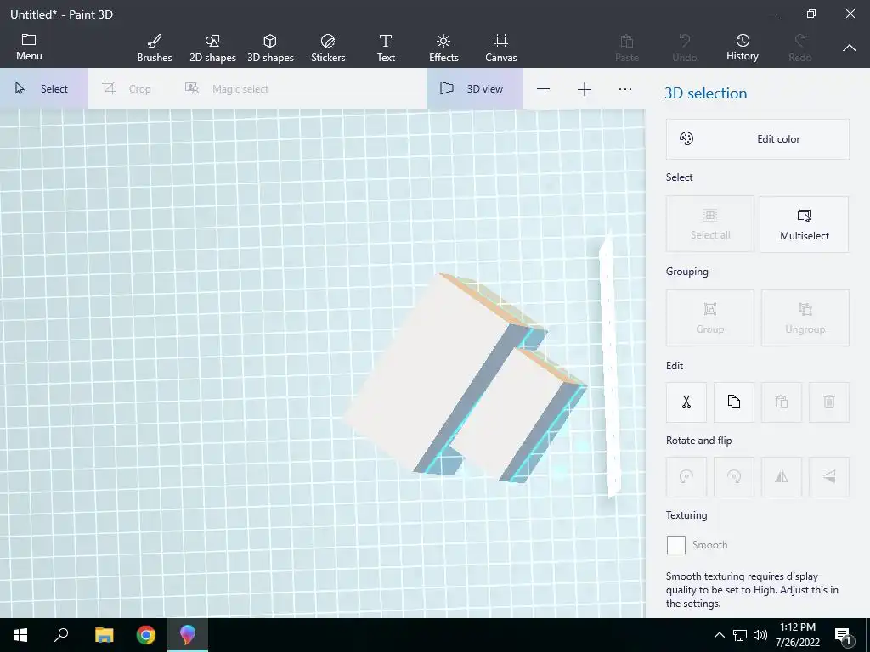
Task: Click the white flat canvas plane
Action: [608, 366]
